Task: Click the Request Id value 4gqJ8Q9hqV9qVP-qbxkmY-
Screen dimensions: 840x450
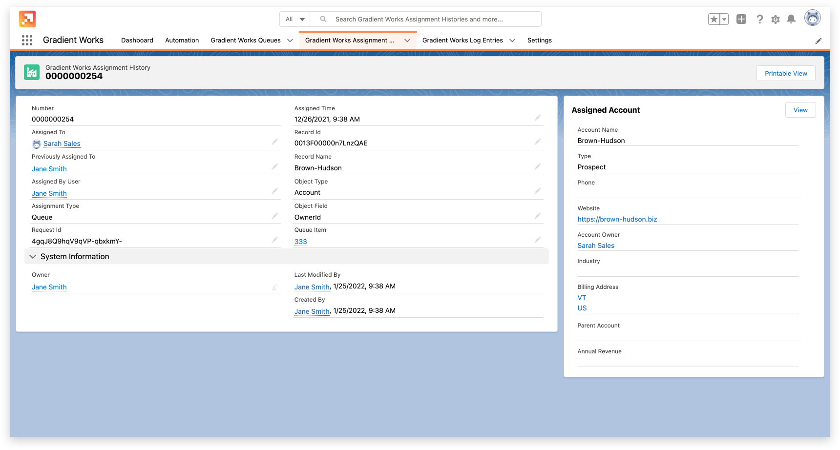Action: (x=77, y=241)
